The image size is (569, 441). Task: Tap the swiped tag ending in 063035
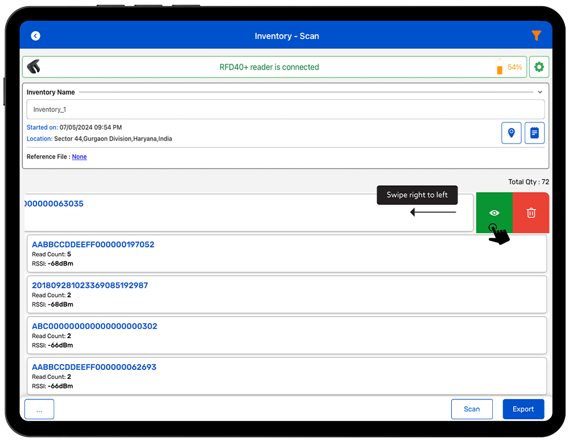click(228, 213)
